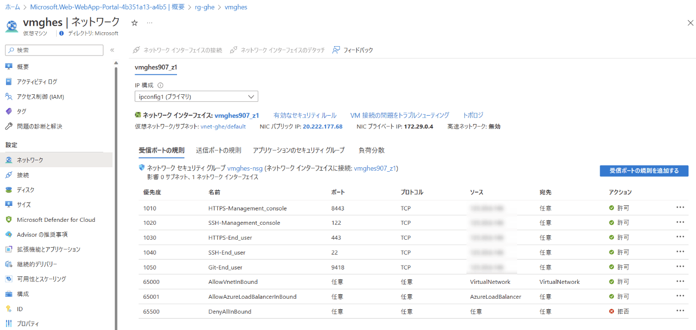Open Microsoft Defender for Cloud item
The width and height of the screenshot is (696, 330).
tap(56, 219)
